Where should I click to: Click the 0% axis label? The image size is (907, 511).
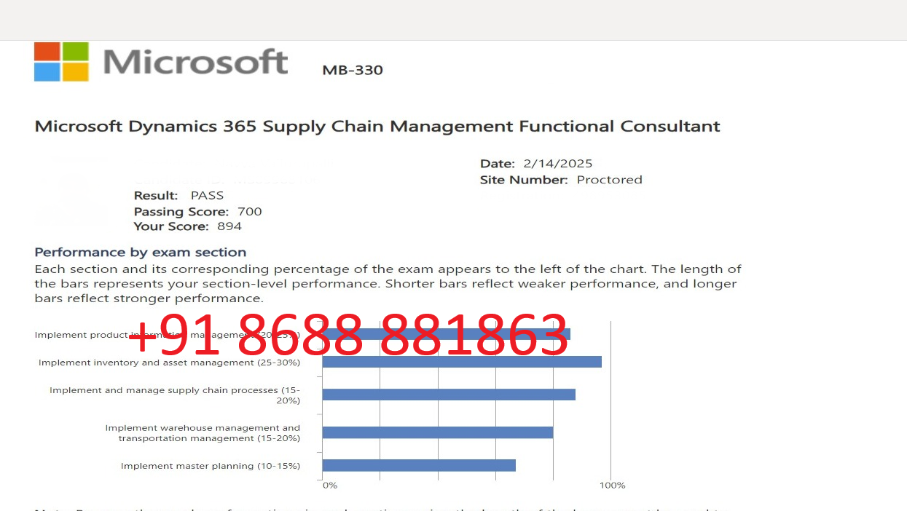click(330, 486)
